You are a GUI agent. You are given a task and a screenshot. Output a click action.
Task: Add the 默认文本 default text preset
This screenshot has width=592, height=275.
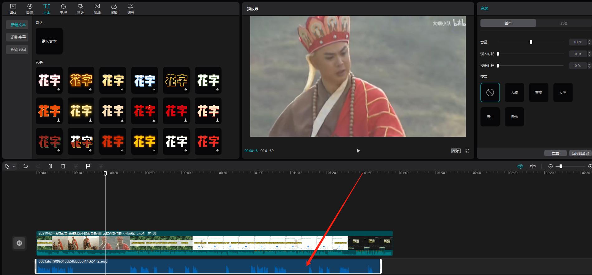pos(49,41)
